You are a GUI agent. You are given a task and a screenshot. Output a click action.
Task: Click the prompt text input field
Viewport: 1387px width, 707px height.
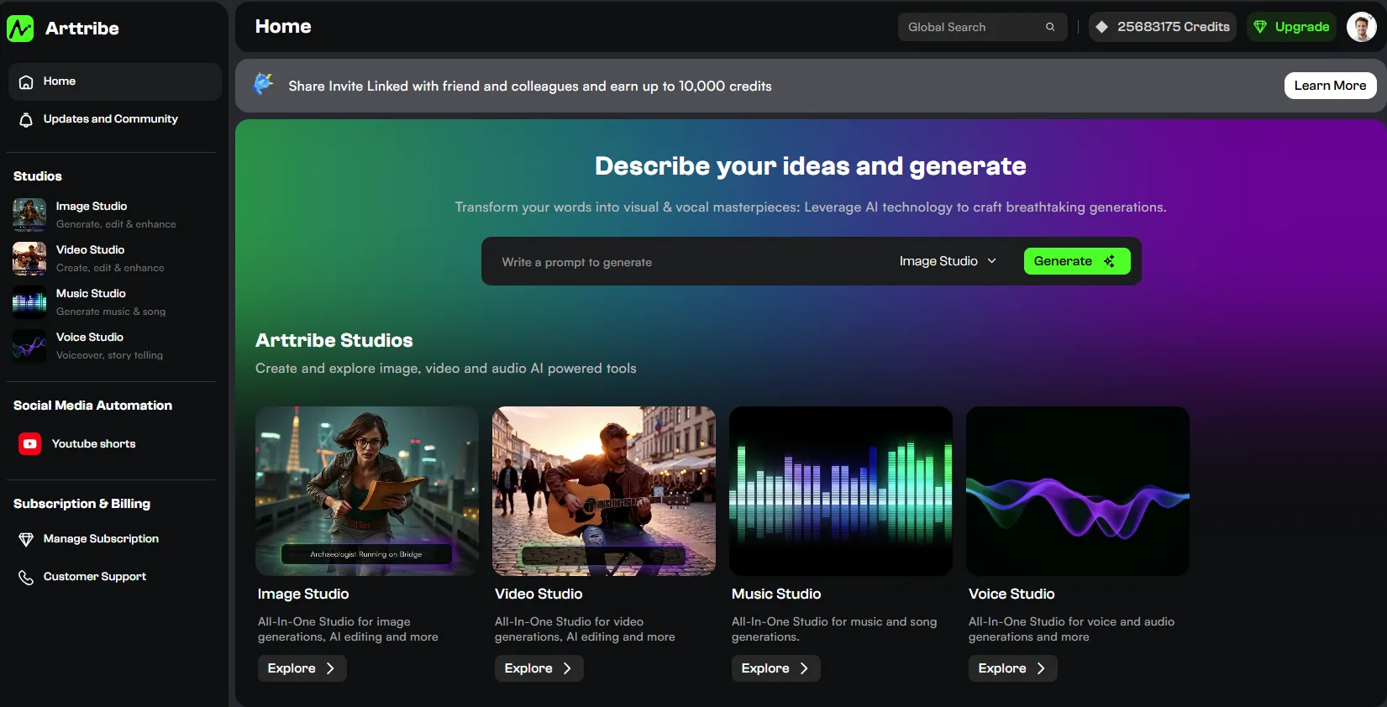[x=689, y=262]
